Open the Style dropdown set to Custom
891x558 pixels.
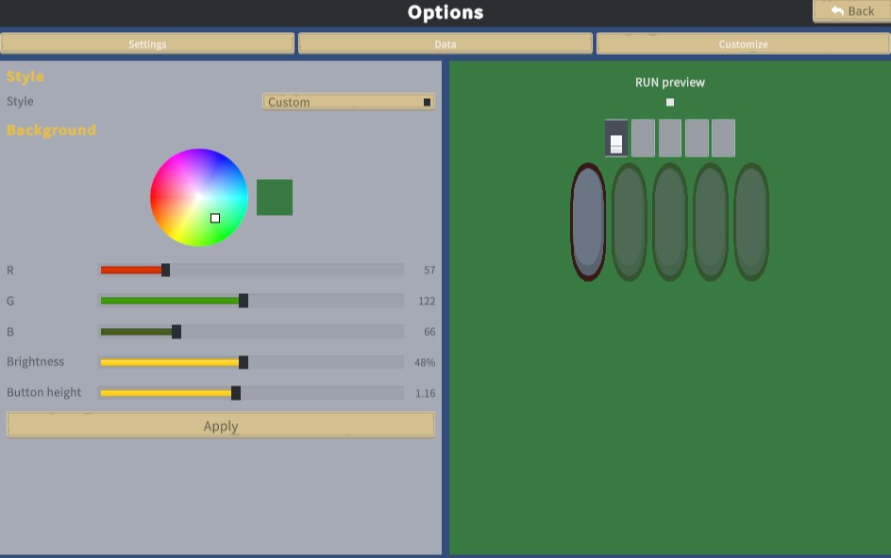click(x=349, y=102)
